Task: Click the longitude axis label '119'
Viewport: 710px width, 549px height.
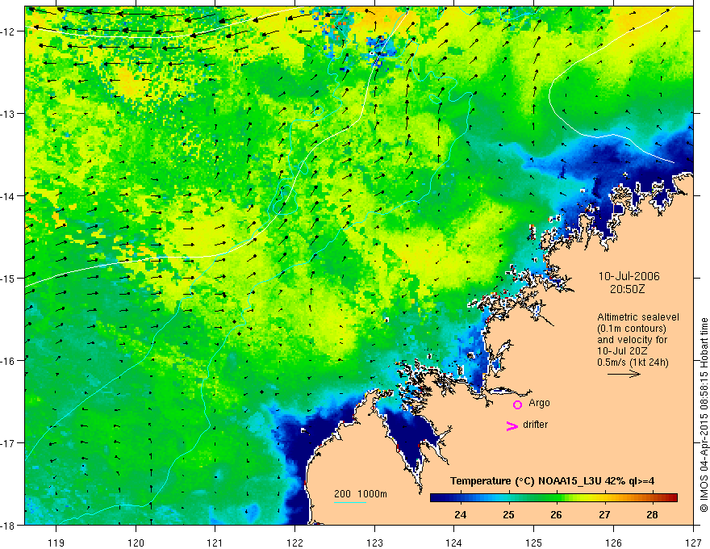Action: [x=56, y=543]
